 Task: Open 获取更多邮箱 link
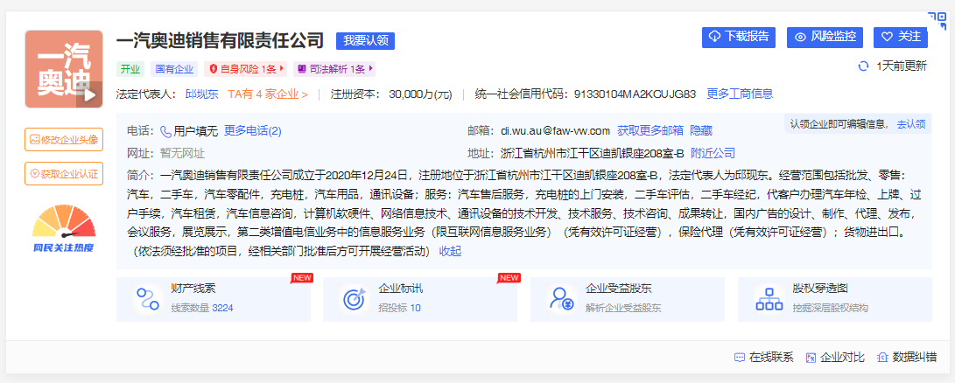pos(650,130)
